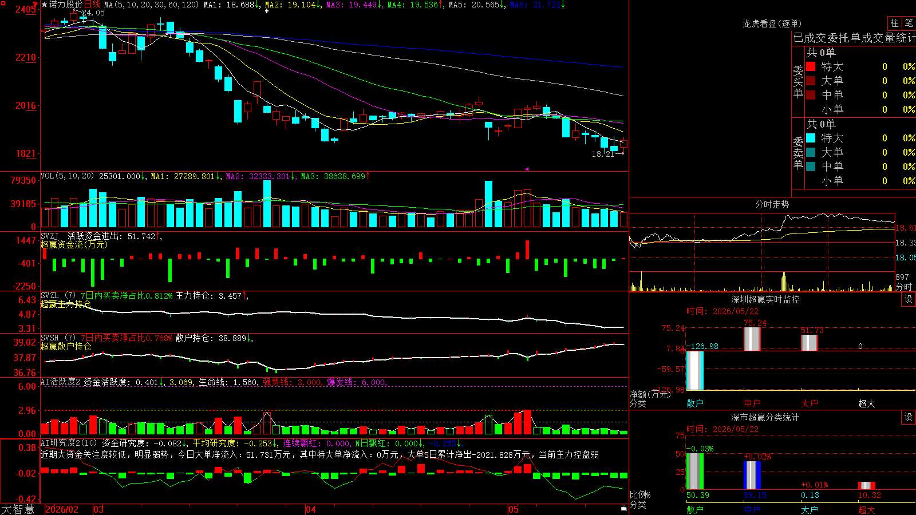This screenshot has height=515, width=916.
Task: Click the dark red 中单 buy order swatch
Action: [811, 95]
